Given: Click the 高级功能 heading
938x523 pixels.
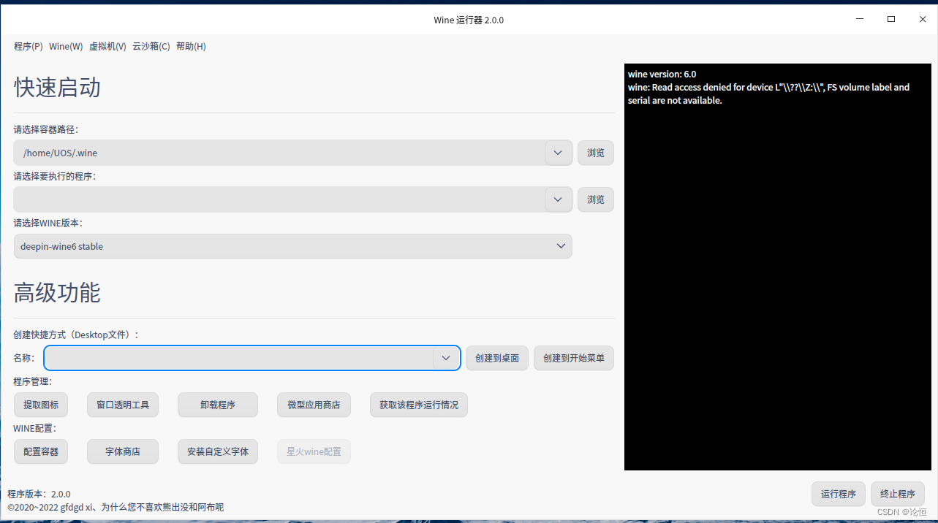Looking at the screenshot, I should point(57,293).
